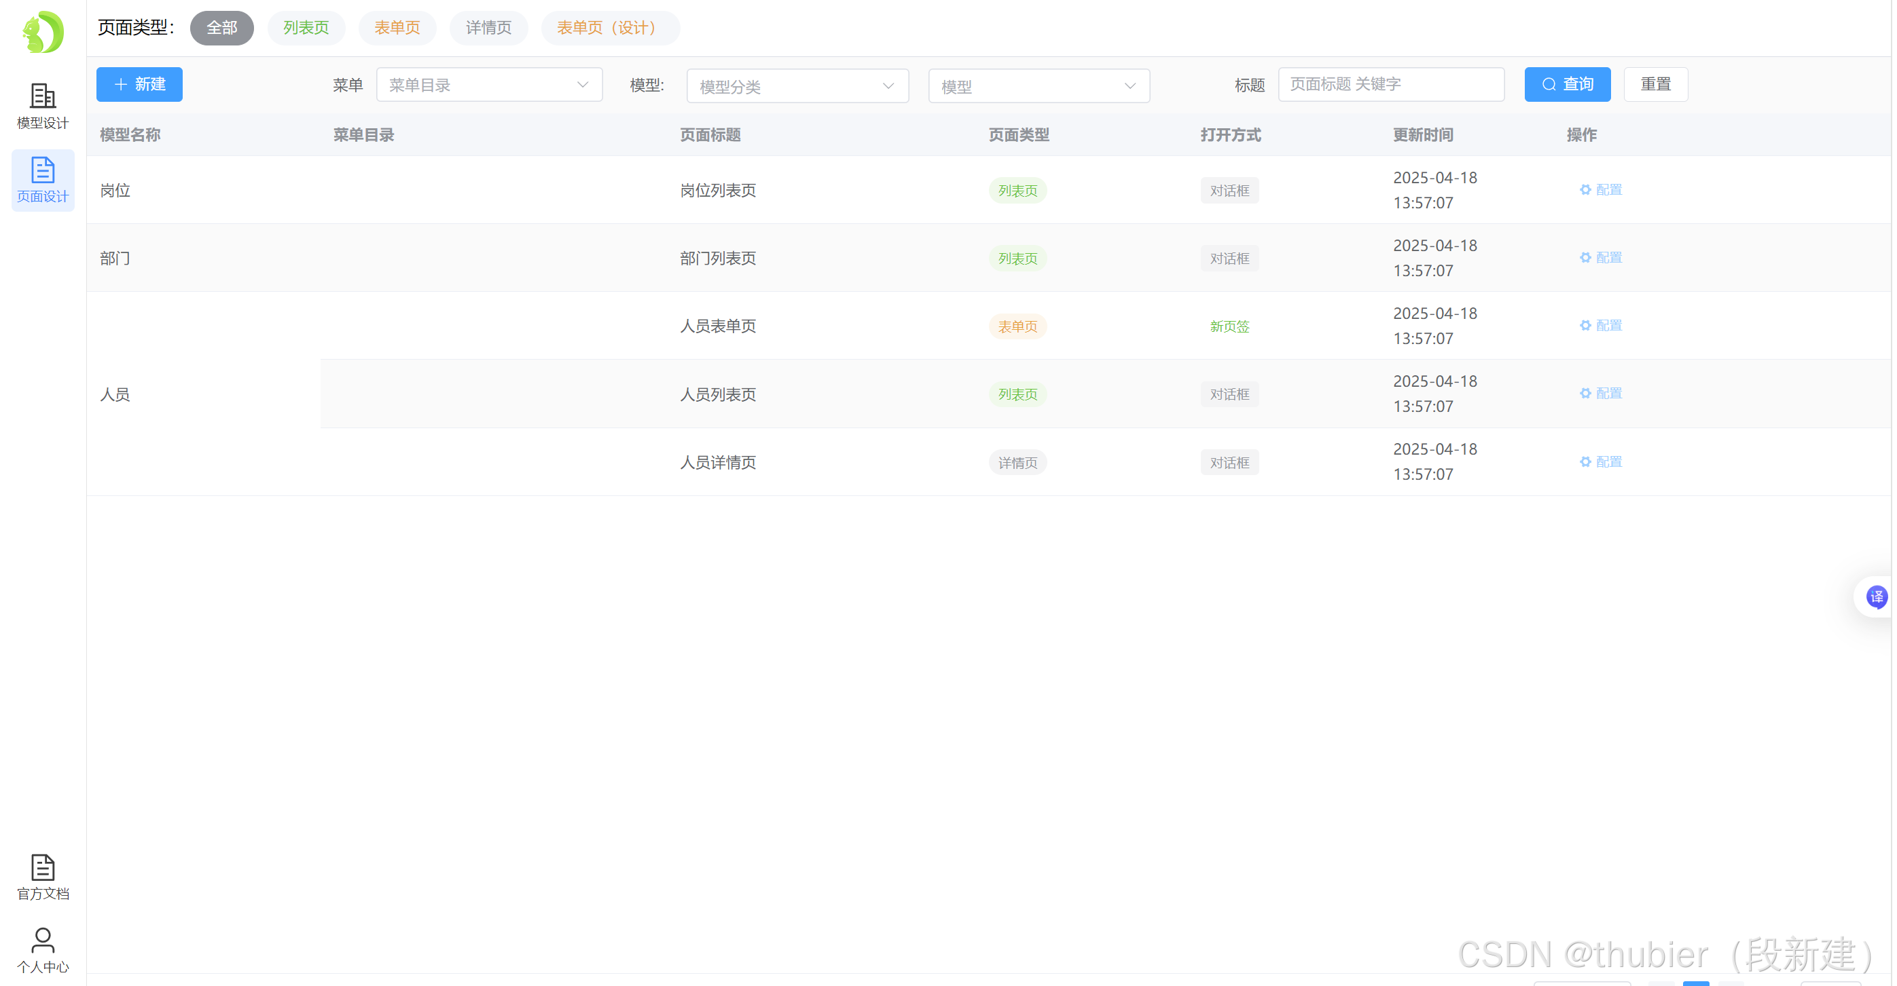The width and height of the screenshot is (1897, 986).
Task: Switch to the 表单页 filter tab
Action: 397,28
